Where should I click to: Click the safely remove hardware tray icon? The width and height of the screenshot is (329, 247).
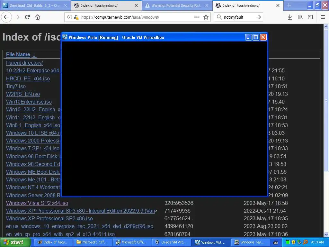click(x=299, y=242)
